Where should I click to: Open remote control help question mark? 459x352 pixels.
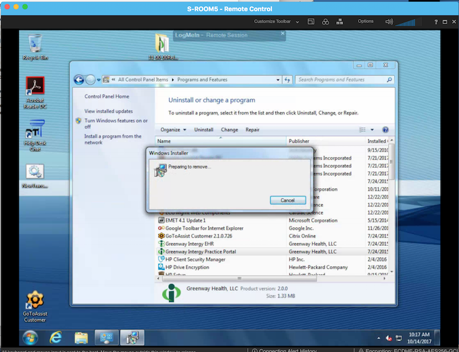[436, 22]
